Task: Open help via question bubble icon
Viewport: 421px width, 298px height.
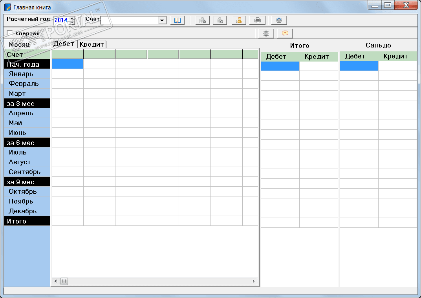Action: [x=285, y=33]
